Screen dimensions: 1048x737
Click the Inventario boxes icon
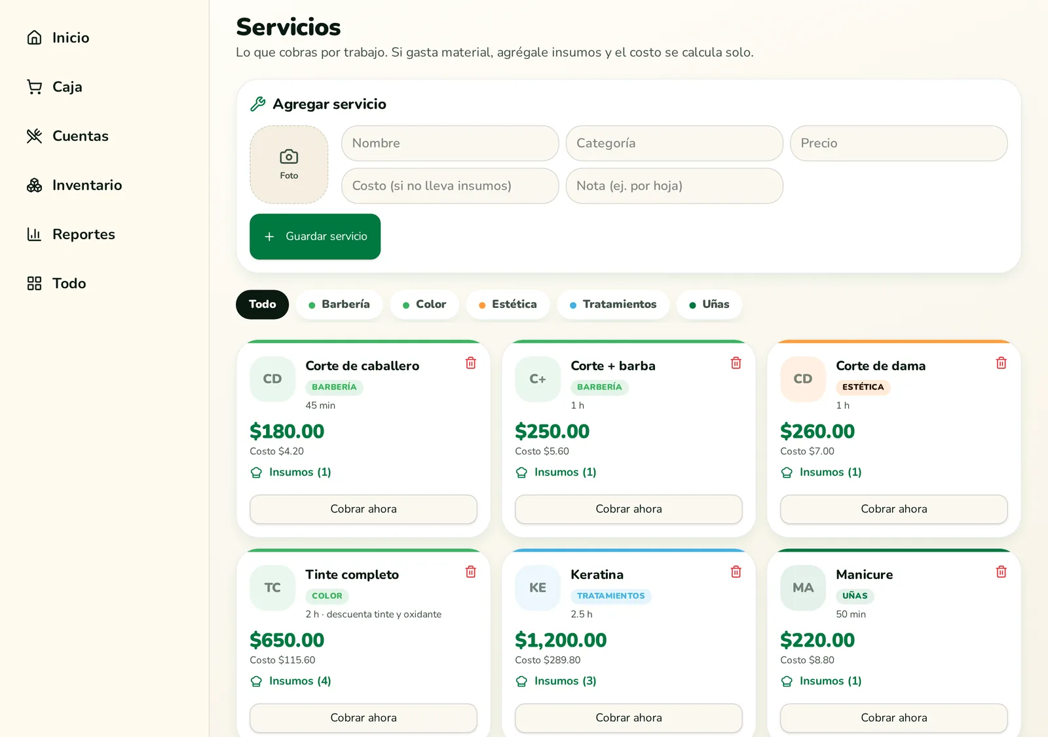(34, 185)
